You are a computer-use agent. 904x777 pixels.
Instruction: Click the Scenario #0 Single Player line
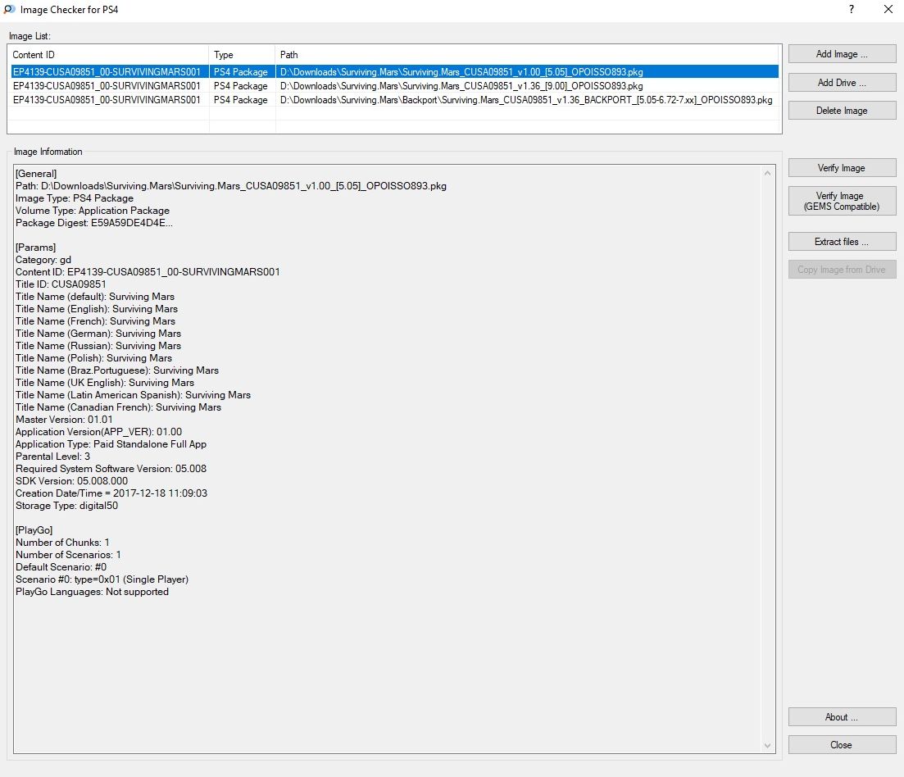coord(102,579)
